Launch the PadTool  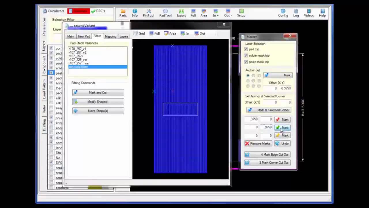(x=165, y=13)
